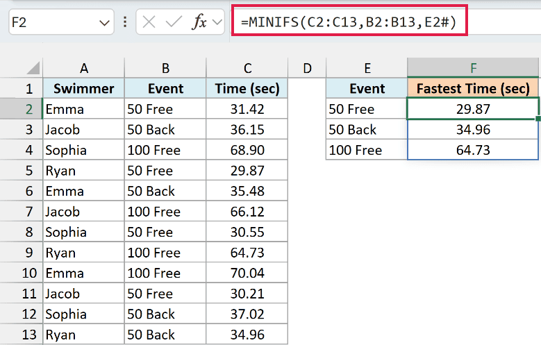
Task: Select cell with time 36.15
Action: coord(247,129)
